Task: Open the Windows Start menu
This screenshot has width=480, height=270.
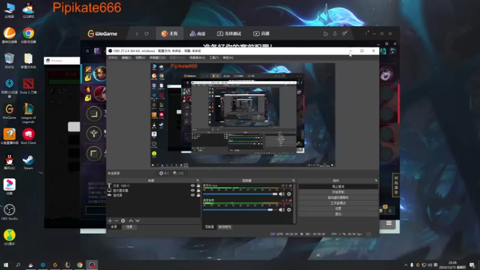Action: [6, 265]
